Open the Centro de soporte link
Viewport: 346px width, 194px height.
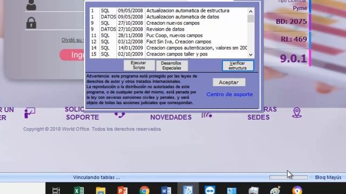(229, 94)
